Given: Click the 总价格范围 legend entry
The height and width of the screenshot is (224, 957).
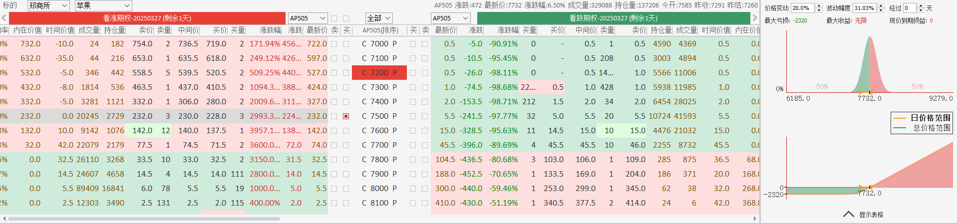Looking at the screenshot, I should [922, 128].
